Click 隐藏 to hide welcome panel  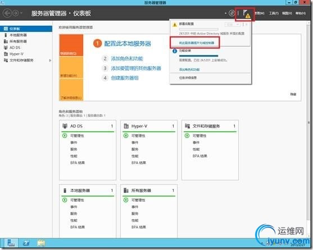(x=293, y=94)
